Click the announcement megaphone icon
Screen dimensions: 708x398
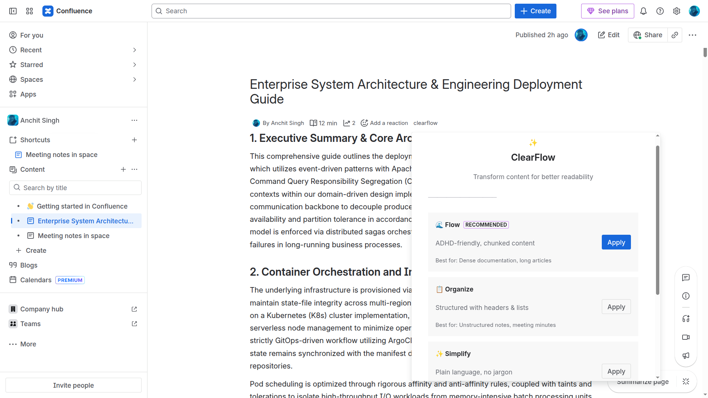686,356
